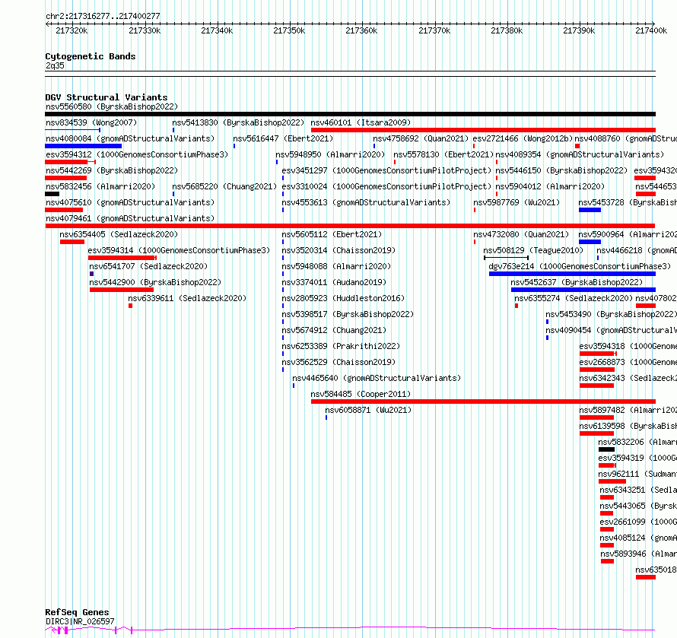Screen dimensions: 677x638
Task: Click nsv5605112 (Ebert2021) label
Action: tap(332, 234)
